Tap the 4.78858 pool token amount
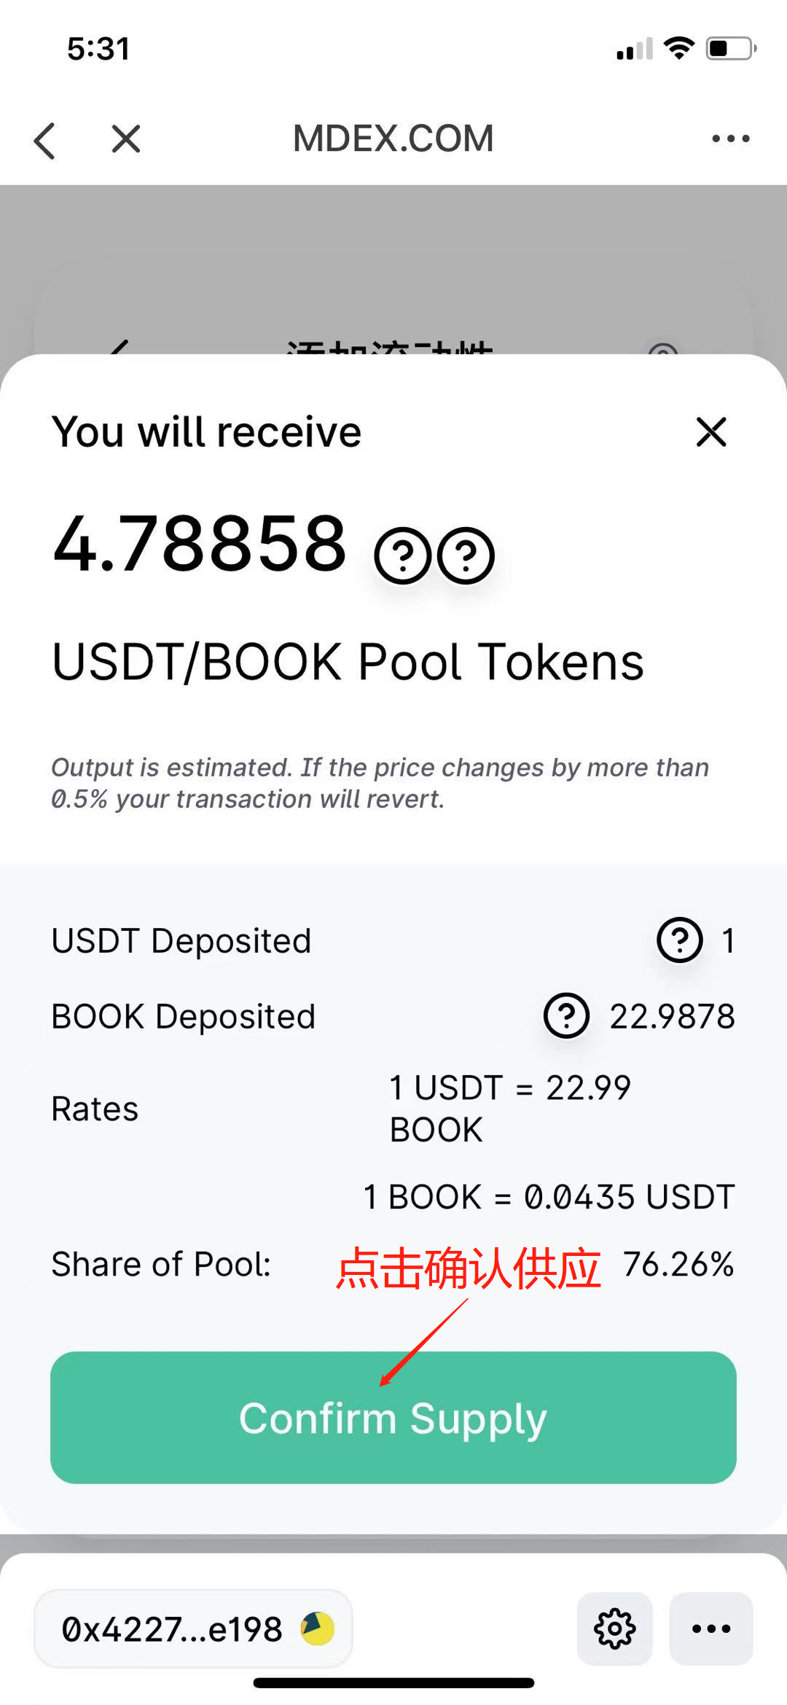 point(200,543)
